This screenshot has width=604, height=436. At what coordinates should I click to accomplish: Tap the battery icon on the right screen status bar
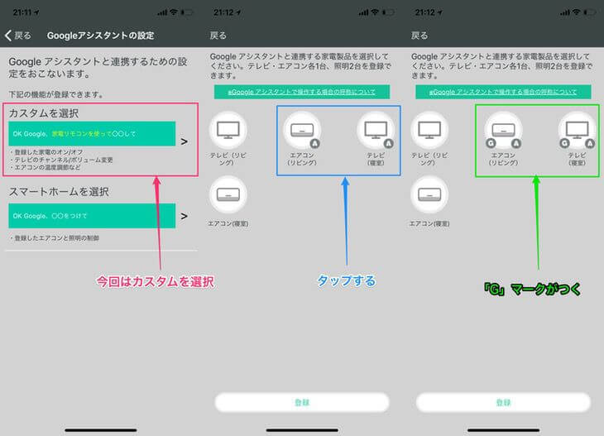(x=590, y=12)
